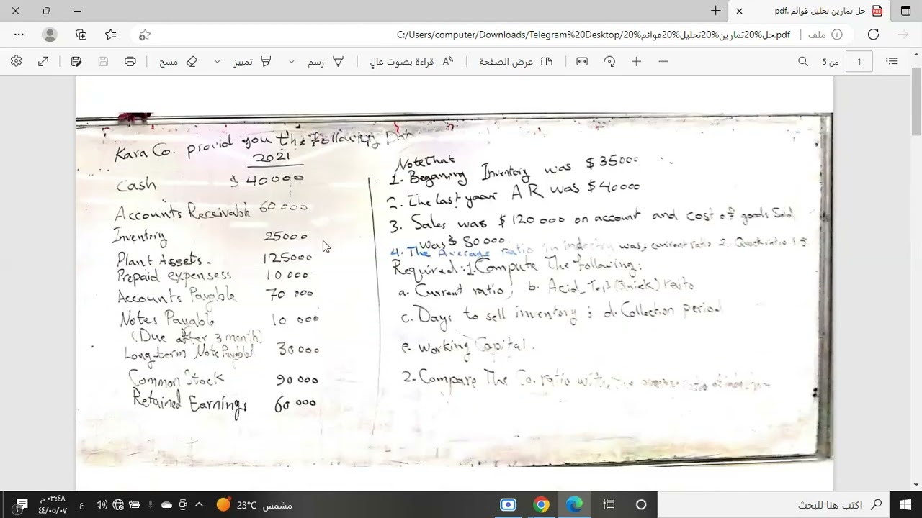This screenshot has height=518, width=922.
Task: Show hidden system tray icons
Action: (199, 504)
